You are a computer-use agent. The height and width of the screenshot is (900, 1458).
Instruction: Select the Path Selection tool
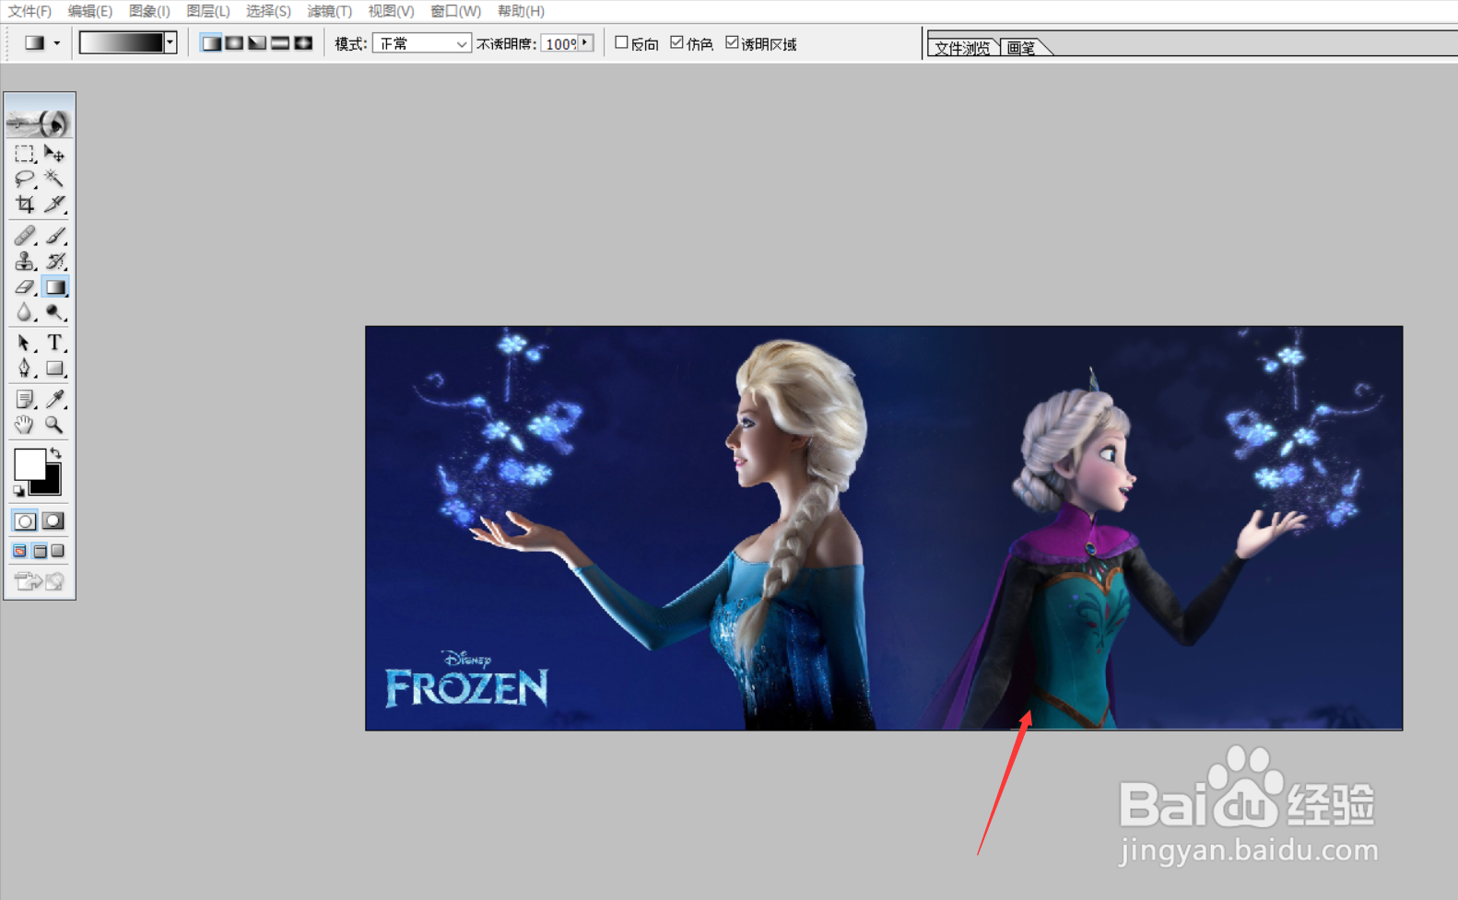25,343
